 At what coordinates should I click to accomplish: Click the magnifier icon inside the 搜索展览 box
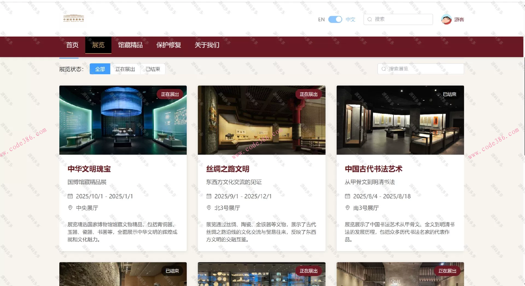point(383,69)
